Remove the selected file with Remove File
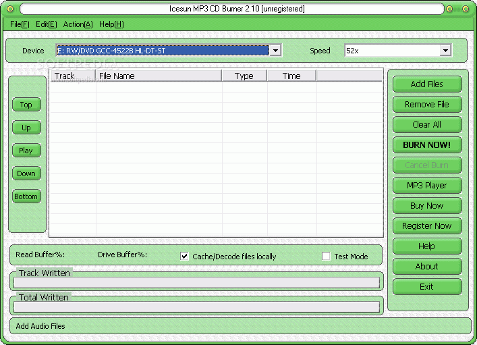 [427, 105]
